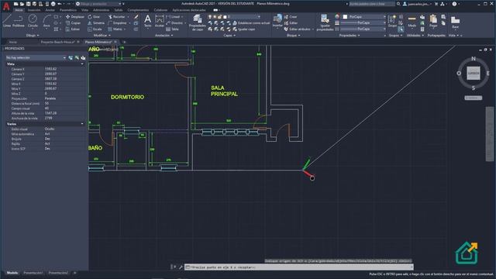Collapse the Varios section in Propiedades

pyautogui.click(x=82, y=124)
